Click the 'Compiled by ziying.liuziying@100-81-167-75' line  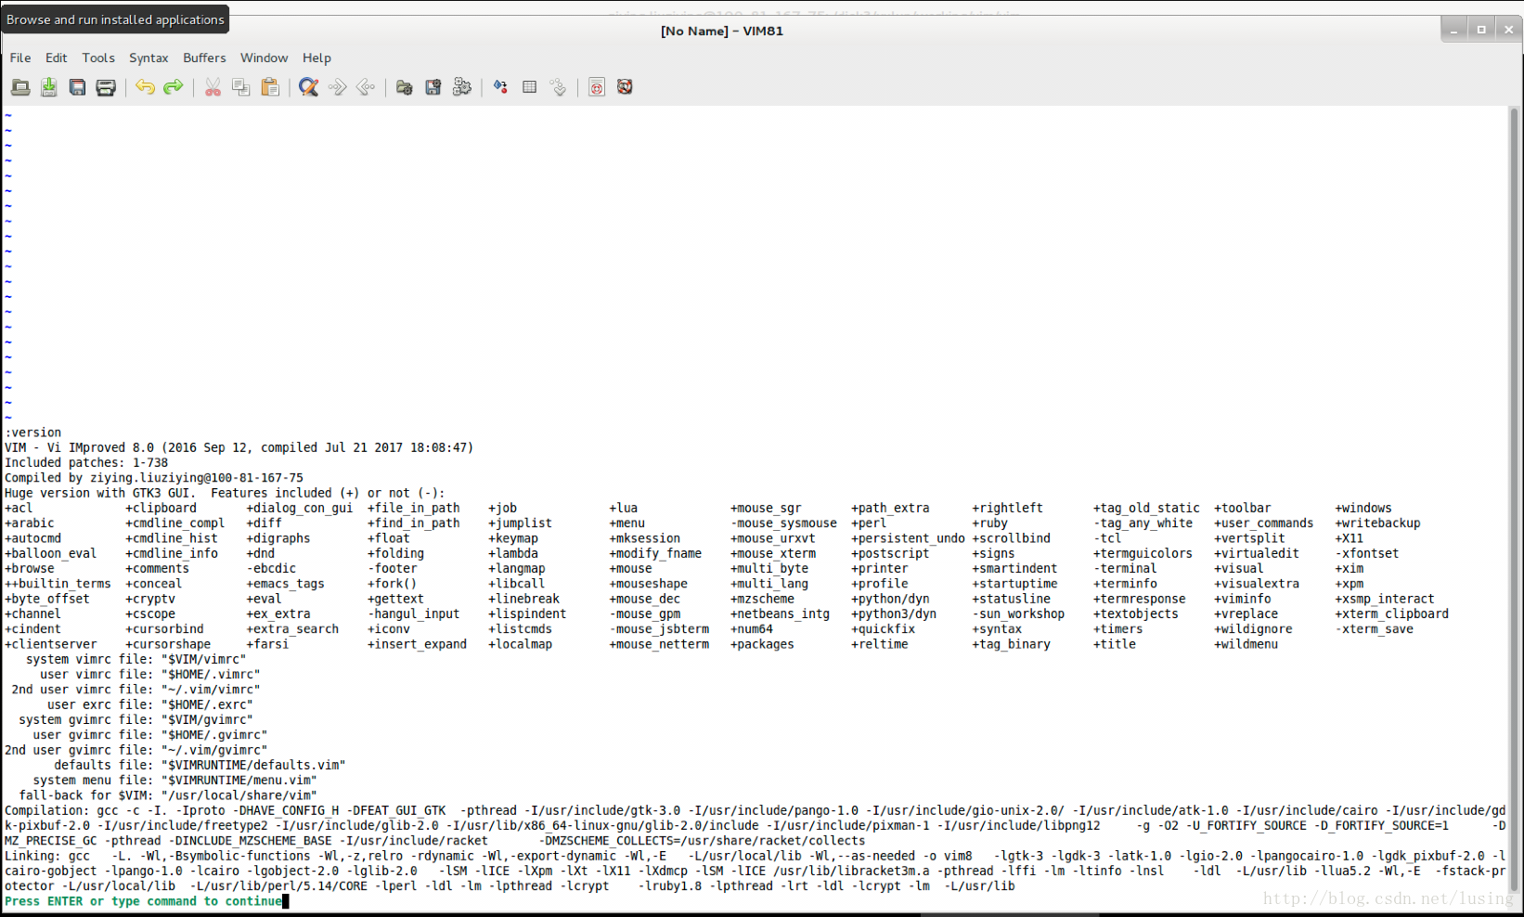pos(154,478)
